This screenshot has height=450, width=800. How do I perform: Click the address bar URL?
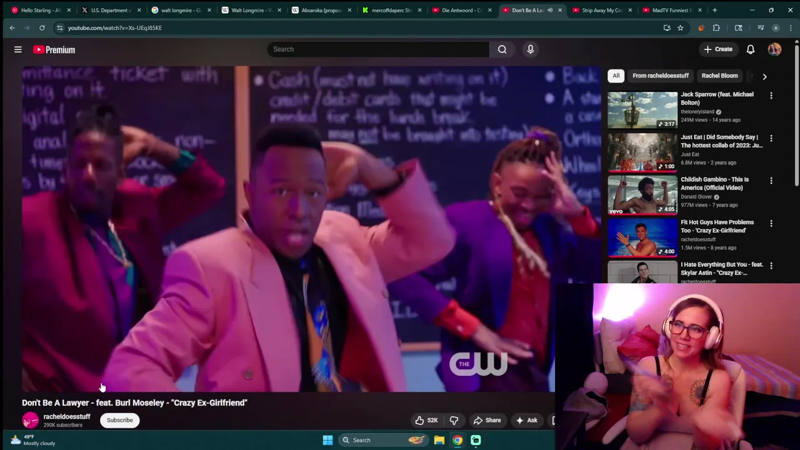[x=115, y=27]
